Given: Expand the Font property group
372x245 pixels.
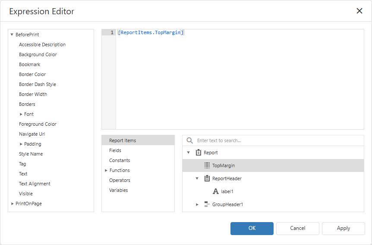Looking at the screenshot, I should 21,115.
